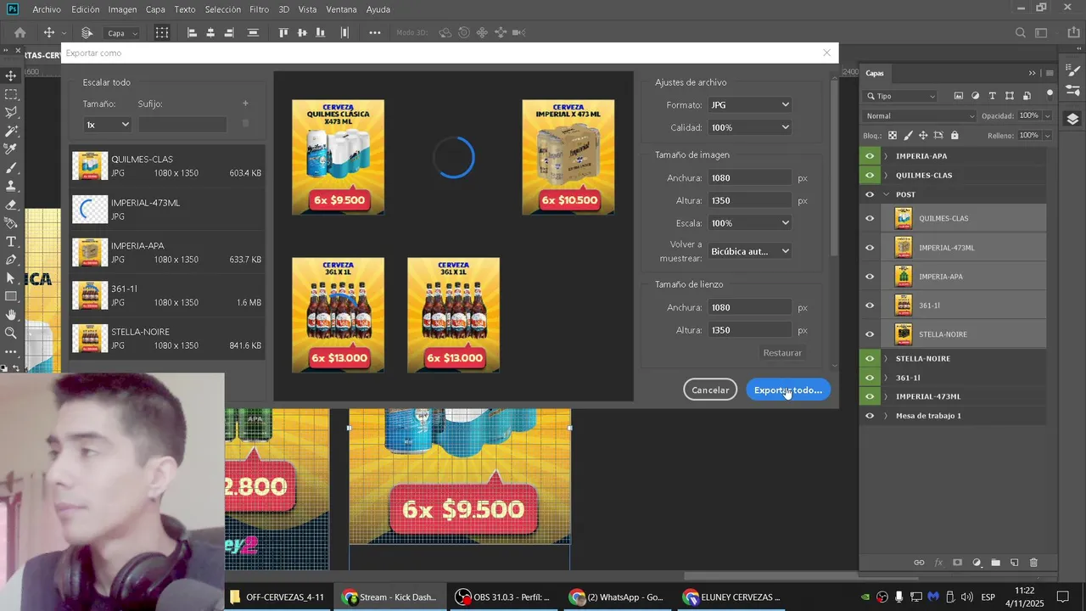The image size is (1086, 611).
Task: Open OFF-CERVEZAS_4-11 folder in taskbar
Action: (x=277, y=597)
